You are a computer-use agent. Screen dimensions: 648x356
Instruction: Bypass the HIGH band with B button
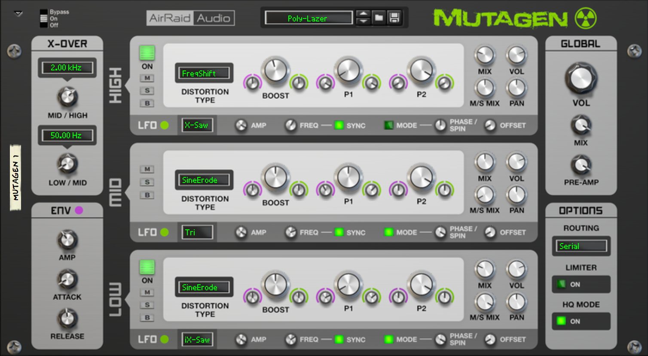147,103
